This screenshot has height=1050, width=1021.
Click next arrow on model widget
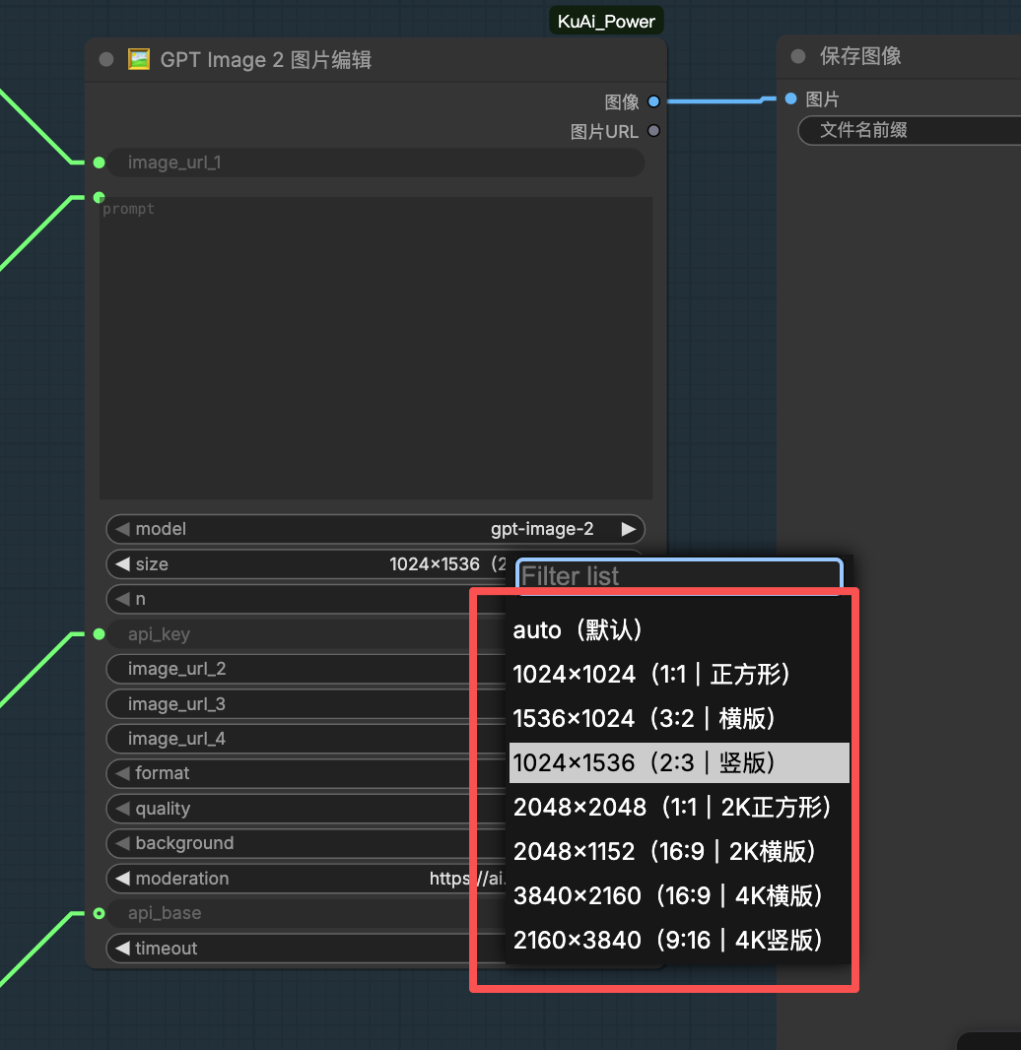629,529
